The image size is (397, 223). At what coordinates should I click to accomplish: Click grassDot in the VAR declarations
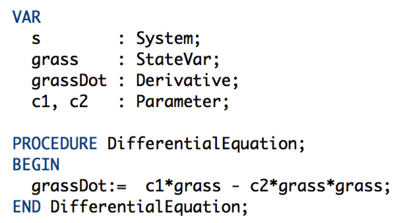point(69,81)
